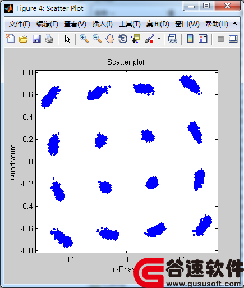Maximize the Figure 4 window
Screen dimensions: 244x288
[206, 6]
